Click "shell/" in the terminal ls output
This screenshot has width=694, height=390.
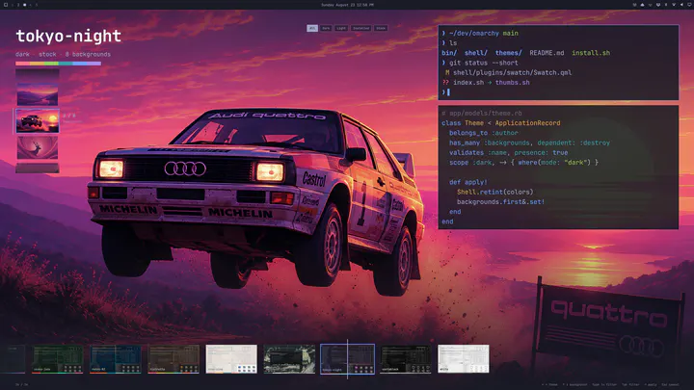(476, 53)
